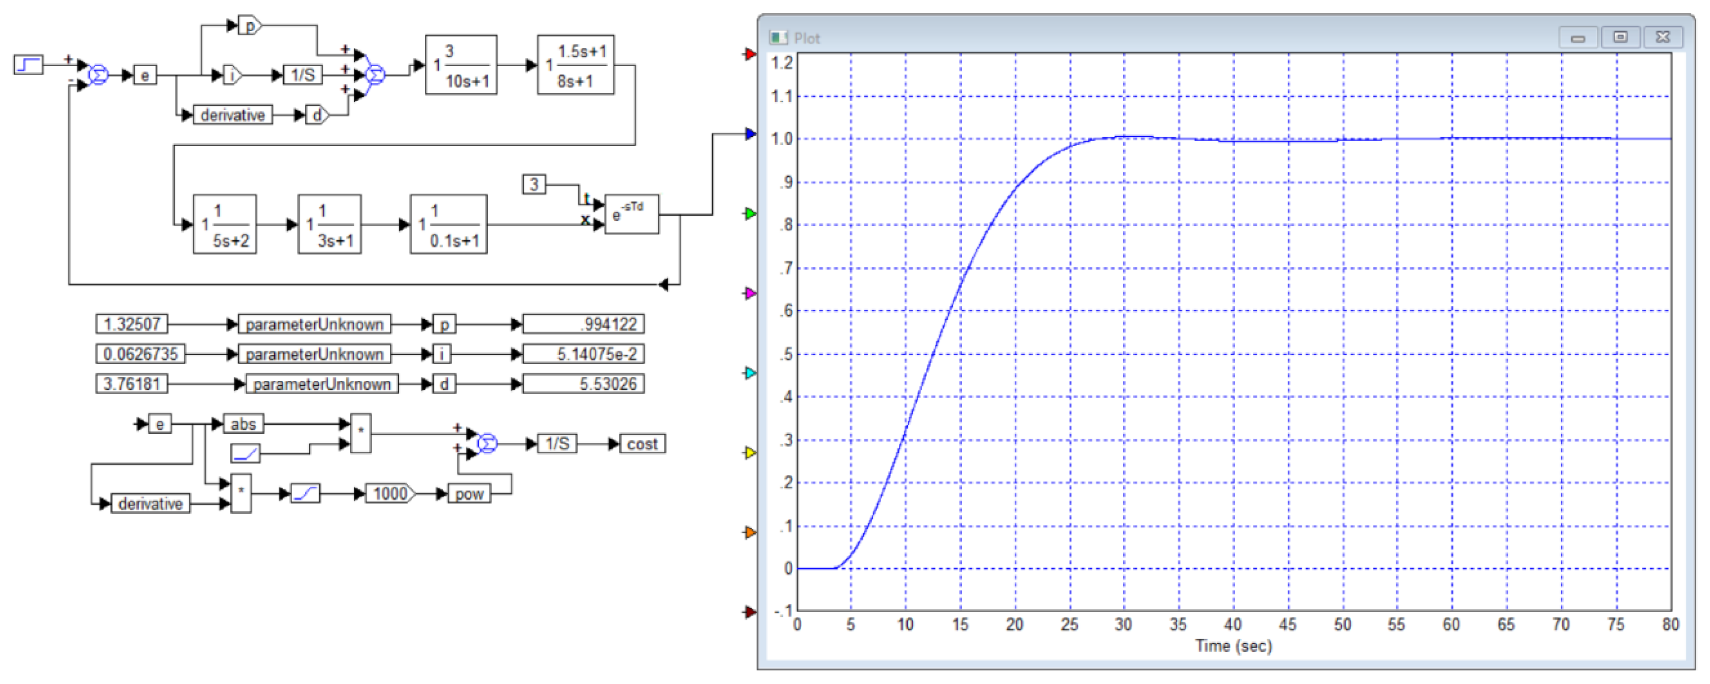The height and width of the screenshot is (684, 1710).
Task: Click the green plot input connector
Action: [750, 213]
